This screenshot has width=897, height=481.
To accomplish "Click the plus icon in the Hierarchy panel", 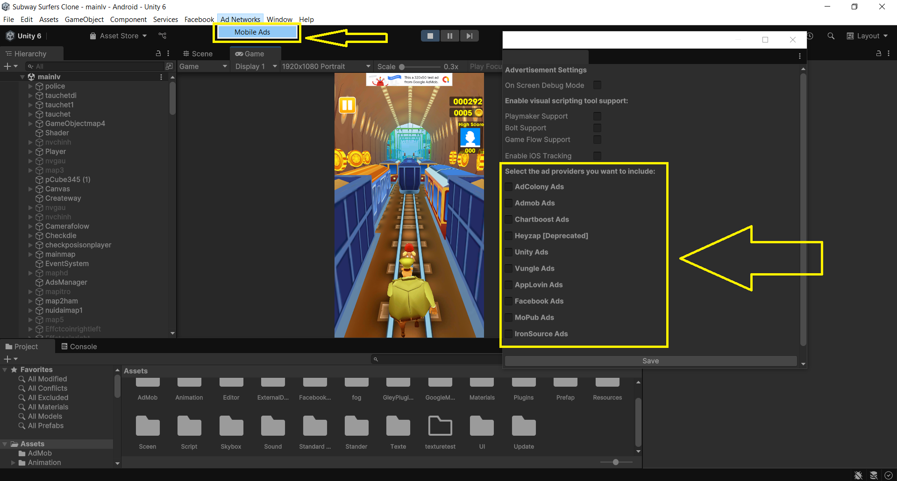I will pos(7,66).
